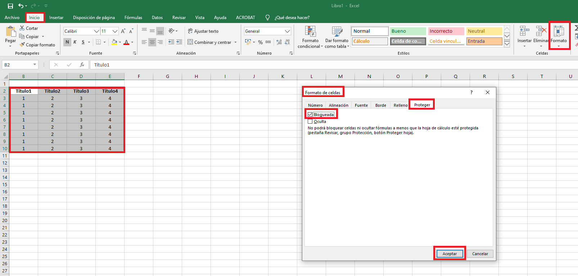
Task: Click the Cancelar button
Action: coord(480,254)
